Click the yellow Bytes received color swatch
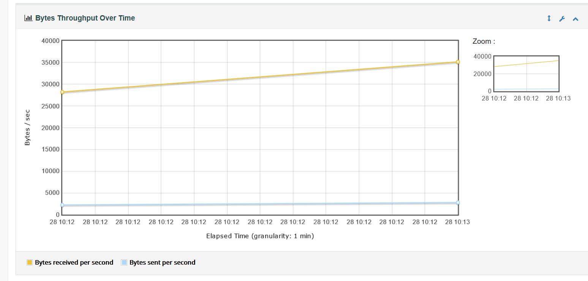 30,262
